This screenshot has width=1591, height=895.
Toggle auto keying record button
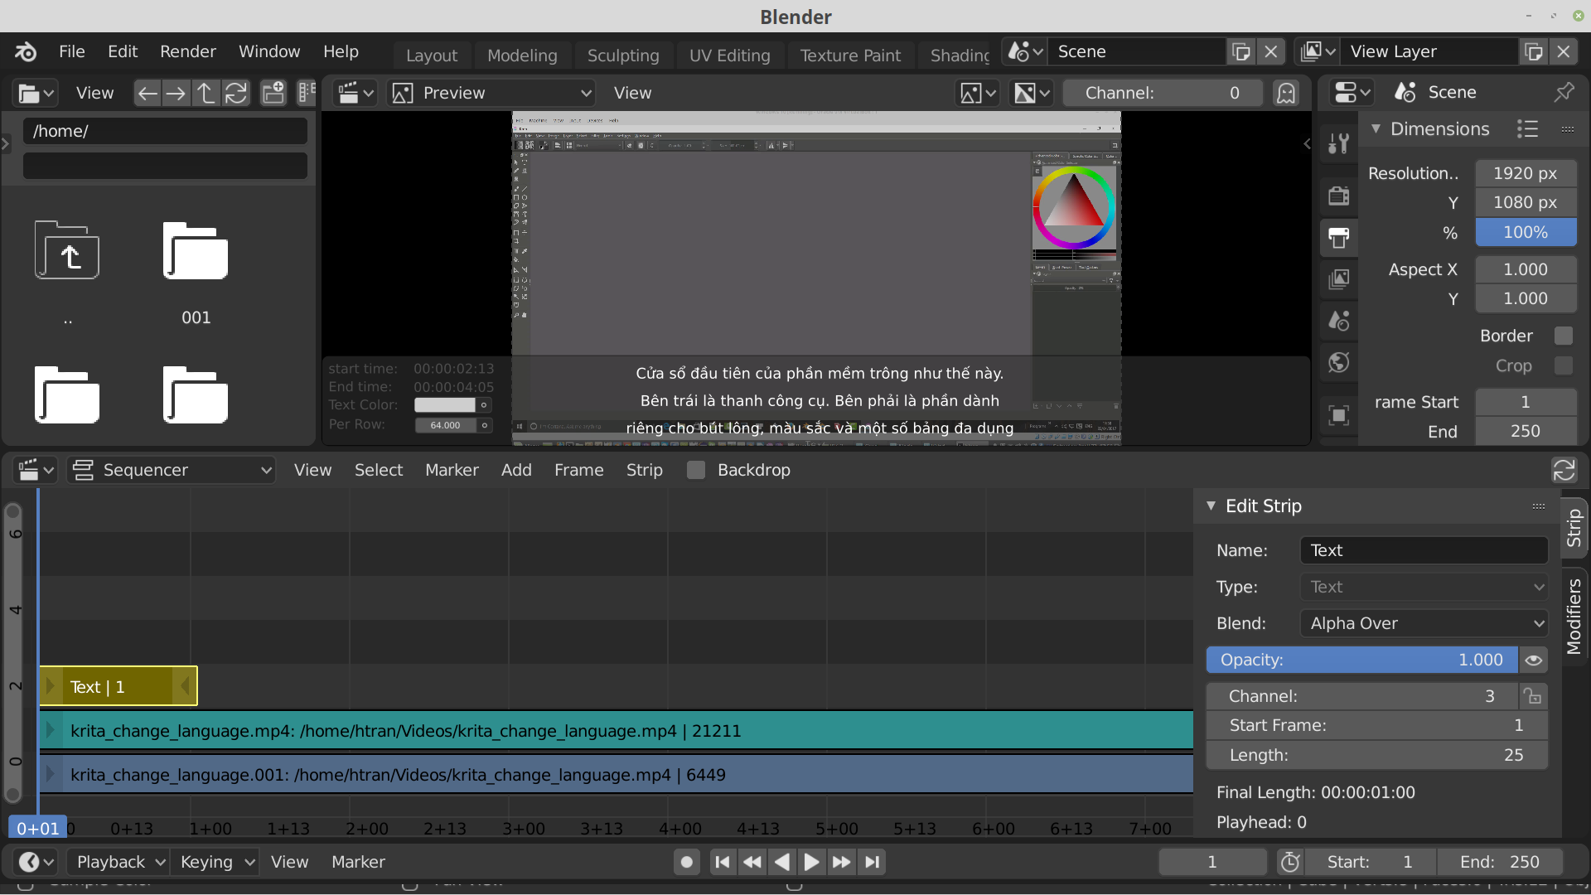tap(686, 862)
